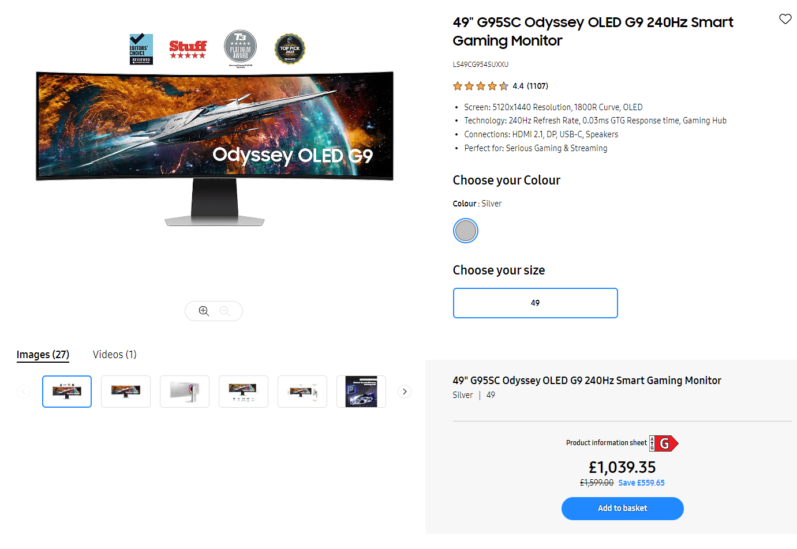Show next thumbnails with right arrow
This screenshot has height=549, width=797.
pyautogui.click(x=405, y=392)
